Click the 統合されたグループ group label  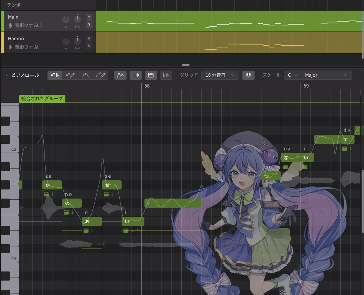click(42, 99)
